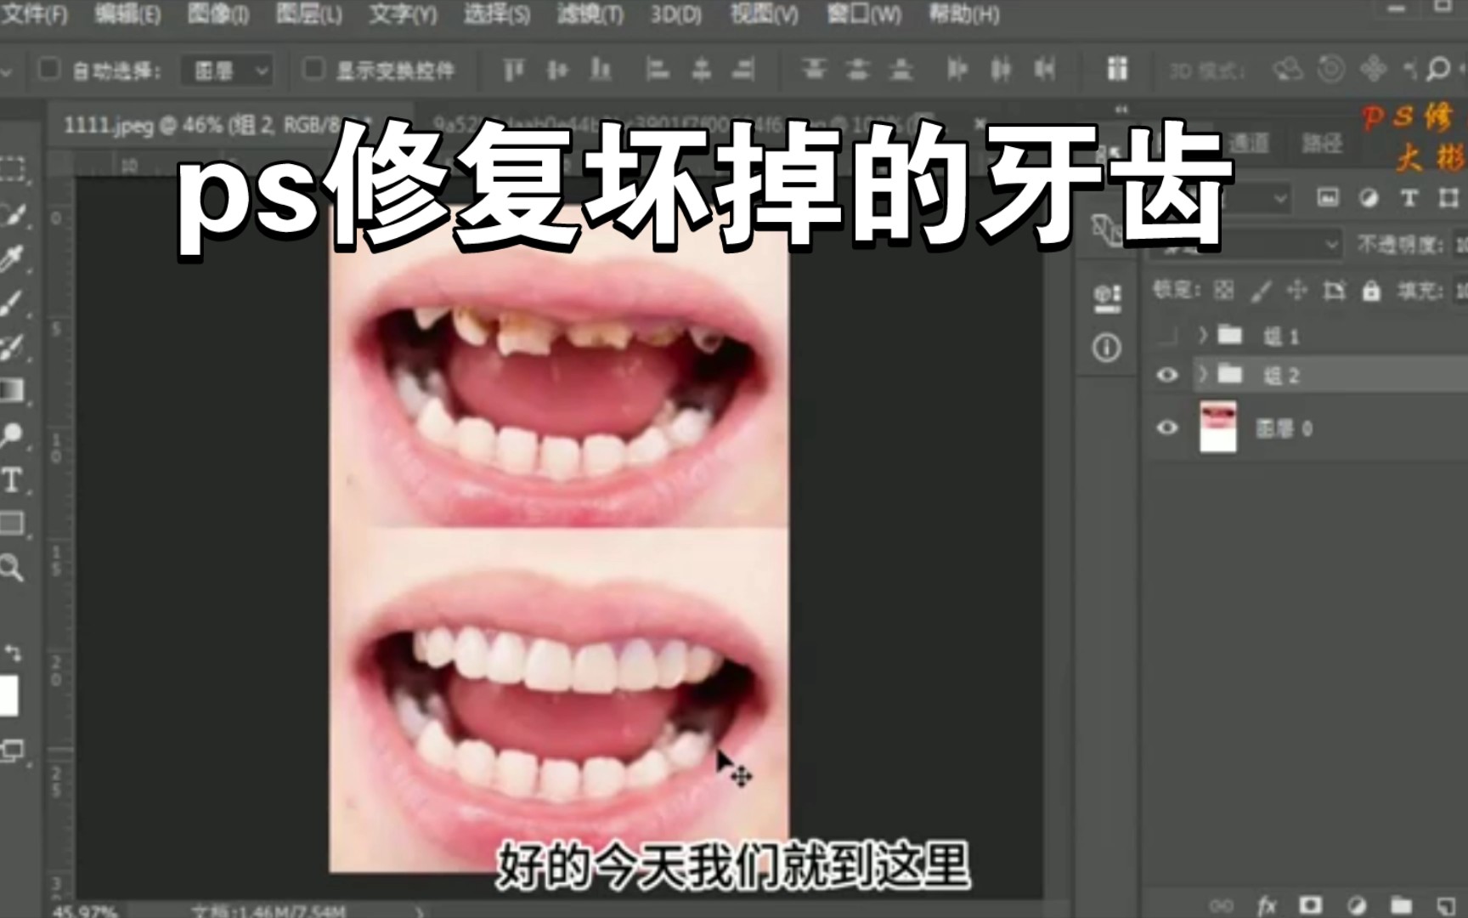Click the lock-all padlock in Layers panel
1468x918 pixels.
click(1372, 291)
